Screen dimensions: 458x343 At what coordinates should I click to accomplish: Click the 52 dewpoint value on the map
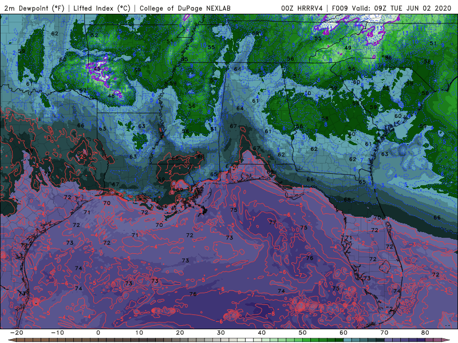tap(94, 35)
